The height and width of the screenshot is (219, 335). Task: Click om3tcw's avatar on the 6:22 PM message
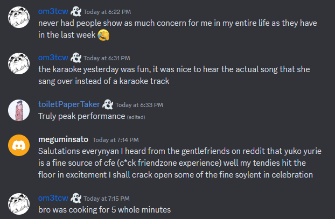pyautogui.click(x=19, y=18)
